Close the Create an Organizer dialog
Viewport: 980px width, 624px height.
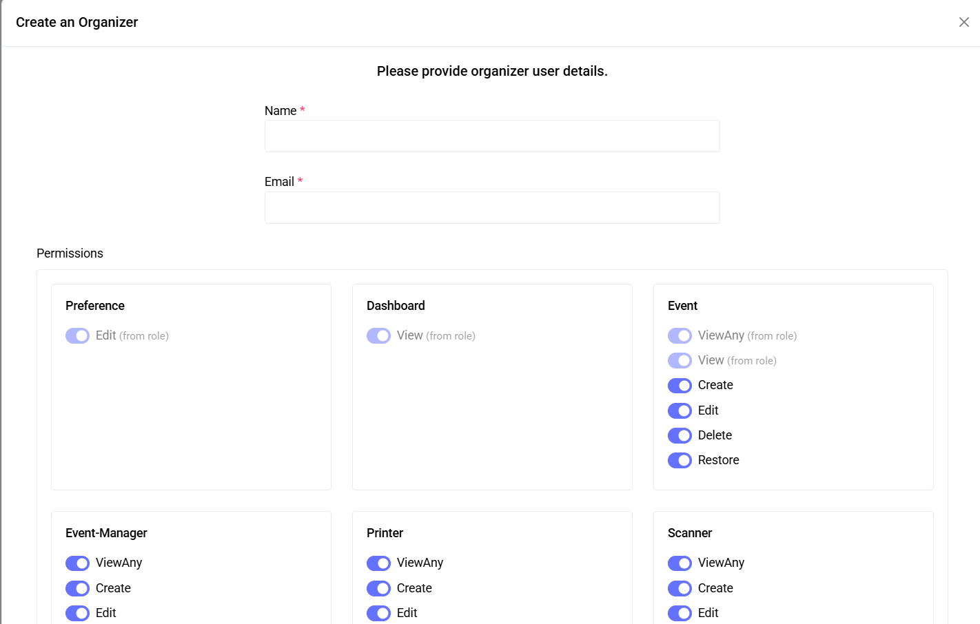963,21
